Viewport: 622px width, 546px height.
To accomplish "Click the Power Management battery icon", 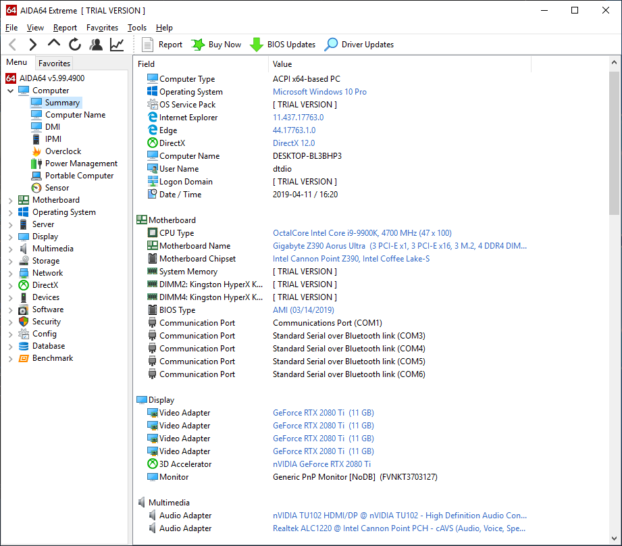I will (36, 164).
